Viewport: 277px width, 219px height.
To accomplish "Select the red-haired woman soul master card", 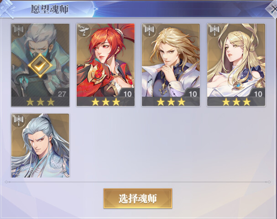I will point(105,65).
